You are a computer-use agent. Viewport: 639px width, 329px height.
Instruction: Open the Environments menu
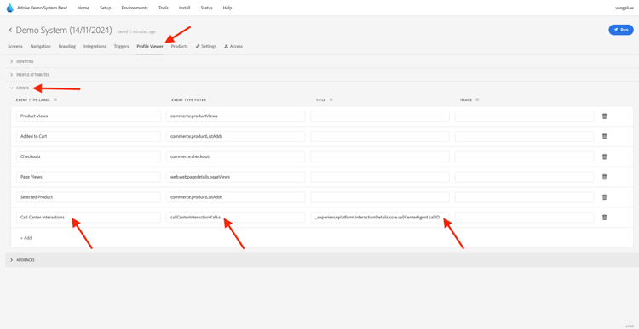coord(135,8)
